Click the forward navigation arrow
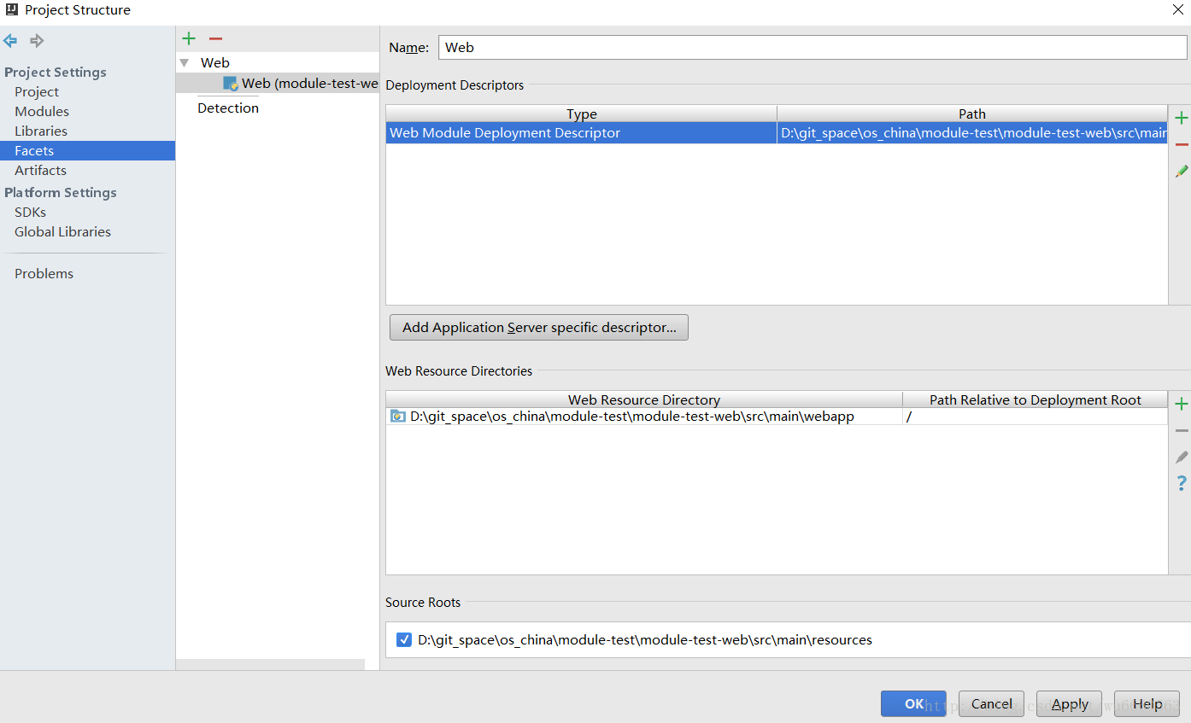 tap(37, 41)
